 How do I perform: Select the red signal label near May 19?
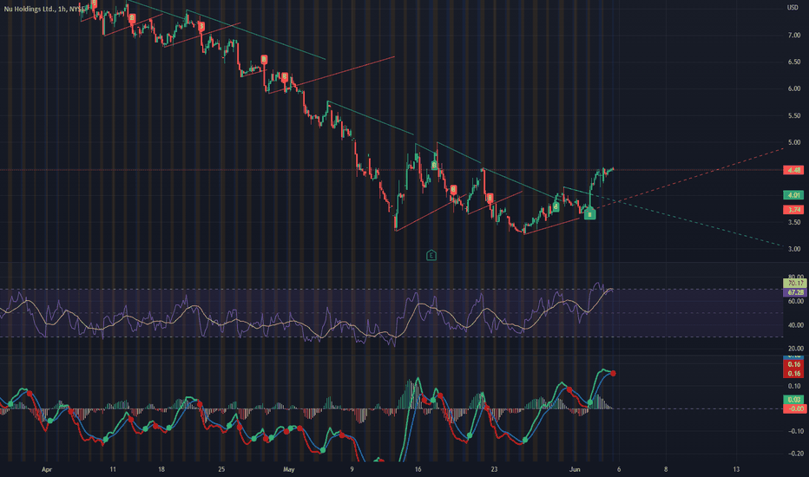(x=453, y=190)
